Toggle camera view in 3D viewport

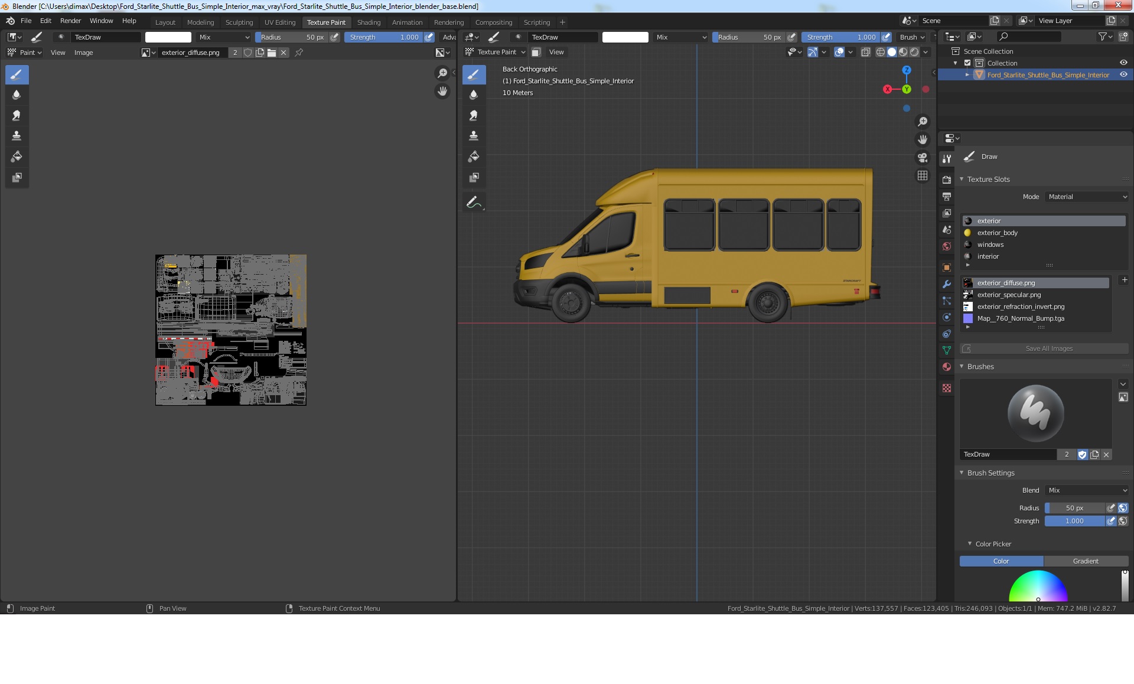pos(923,158)
